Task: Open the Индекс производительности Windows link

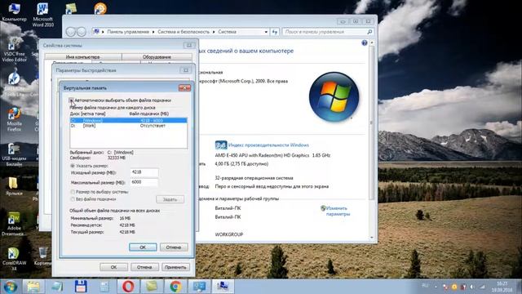Action: (268, 145)
